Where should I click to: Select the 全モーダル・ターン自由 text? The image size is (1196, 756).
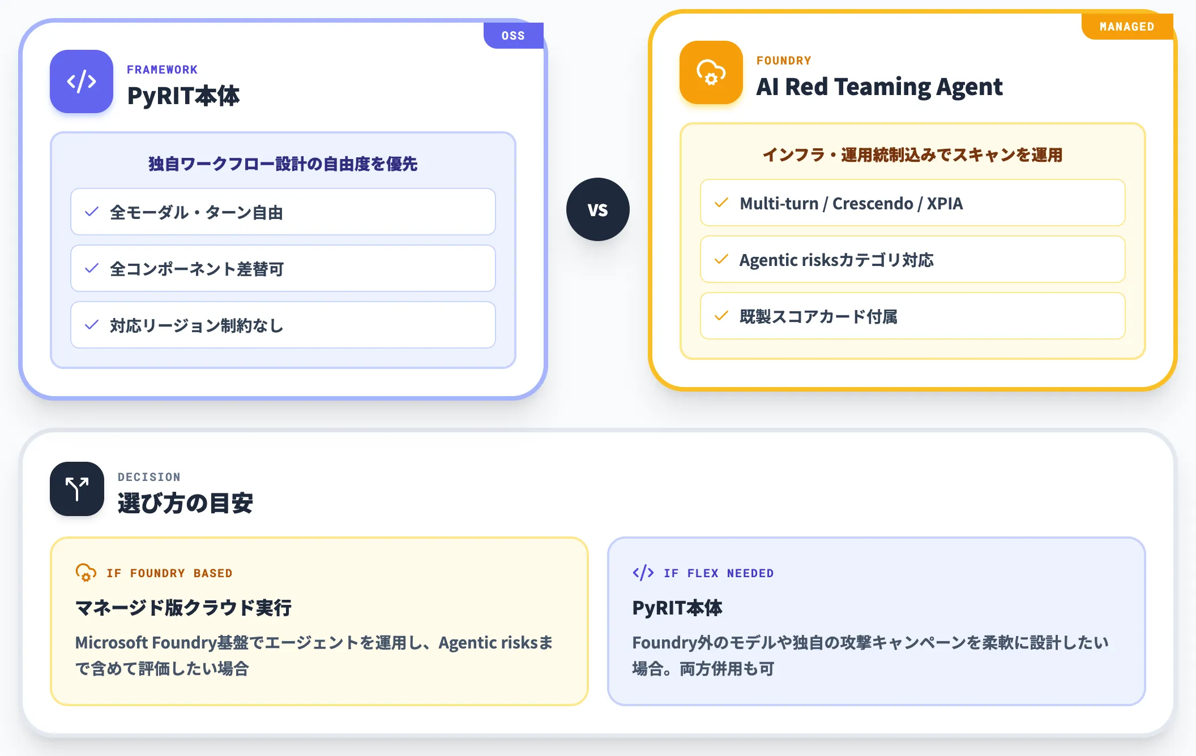click(197, 212)
